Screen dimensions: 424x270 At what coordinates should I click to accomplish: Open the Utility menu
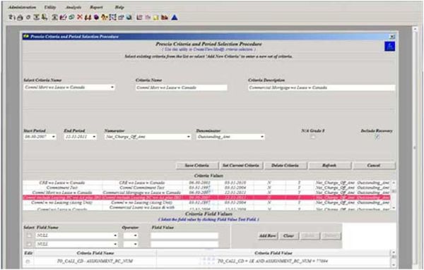pos(50,7)
